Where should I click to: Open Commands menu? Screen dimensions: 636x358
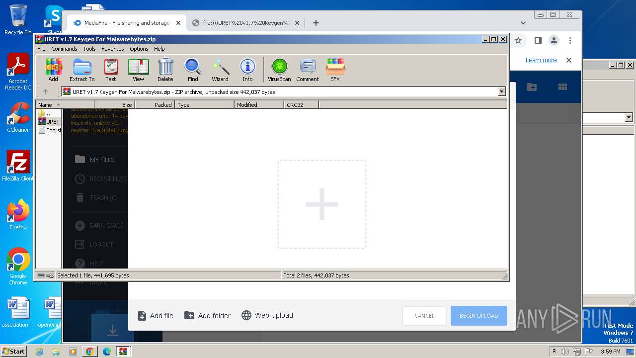click(x=64, y=49)
